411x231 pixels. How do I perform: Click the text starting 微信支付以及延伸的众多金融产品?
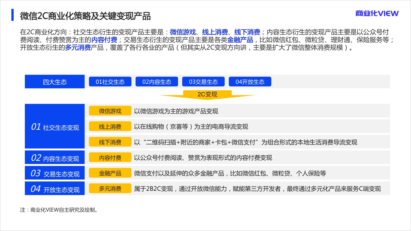(x=230, y=173)
